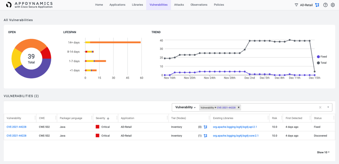Toggle the Total series in trend legend
The width and height of the screenshot is (339, 164).
322,63
